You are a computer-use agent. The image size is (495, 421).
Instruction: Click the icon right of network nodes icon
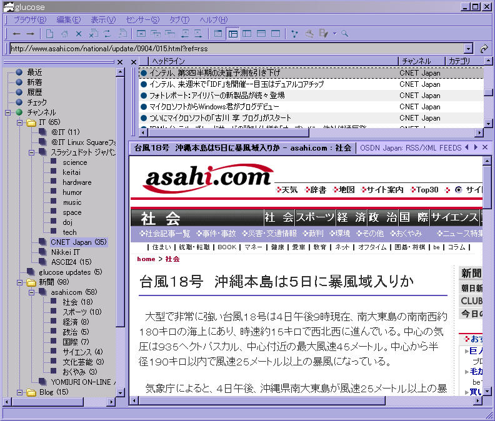click(309, 34)
